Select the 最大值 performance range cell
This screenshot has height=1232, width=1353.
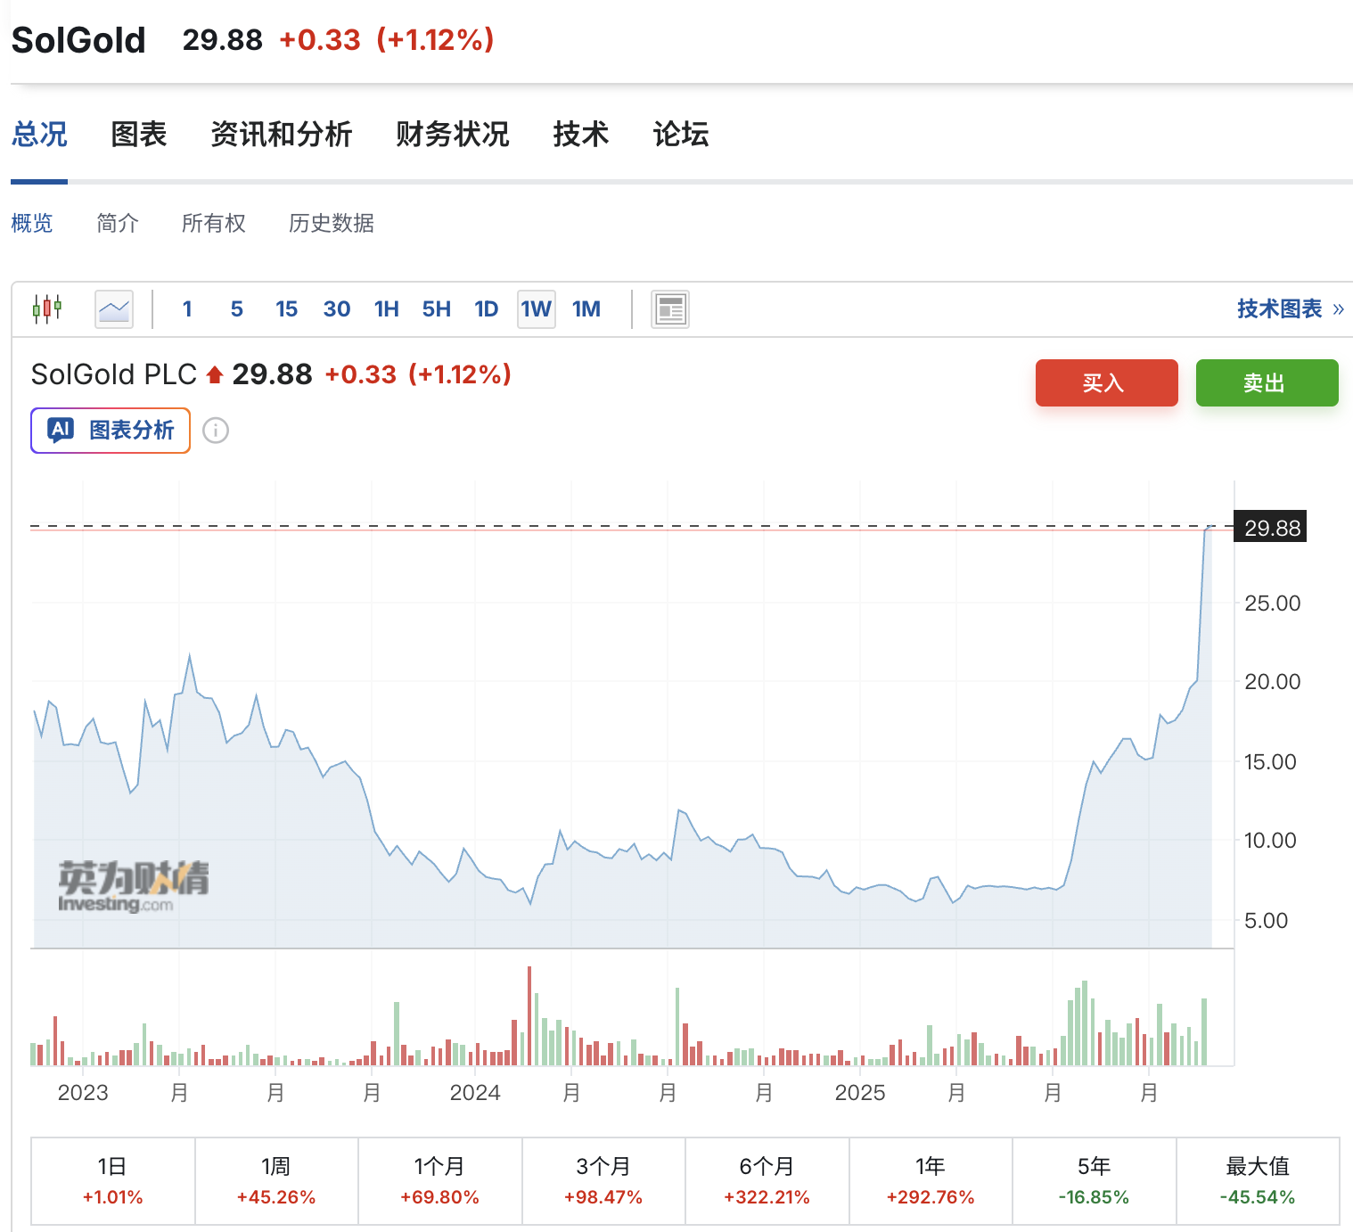tap(1259, 1181)
